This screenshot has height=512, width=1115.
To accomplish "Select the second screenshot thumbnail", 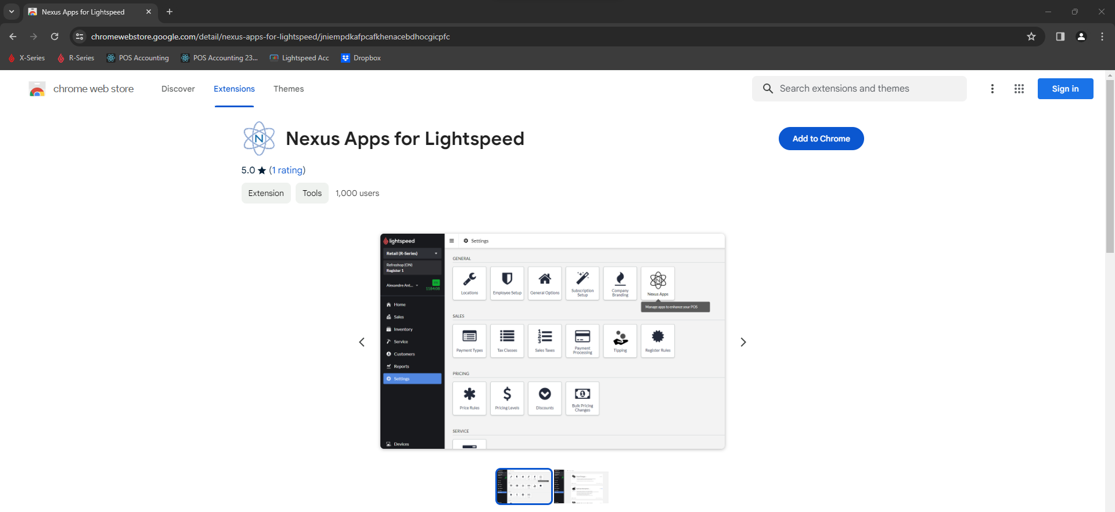I will [x=581, y=486].
